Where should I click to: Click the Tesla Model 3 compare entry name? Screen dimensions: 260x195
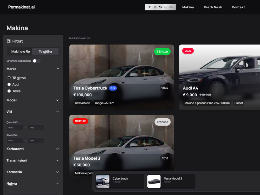pos(173,179)
